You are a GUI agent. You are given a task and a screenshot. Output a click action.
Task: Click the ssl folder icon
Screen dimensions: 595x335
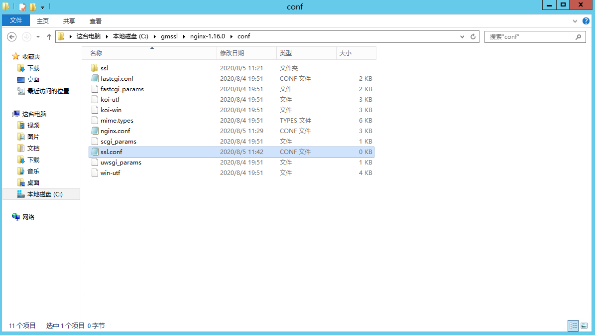(95, 68)
